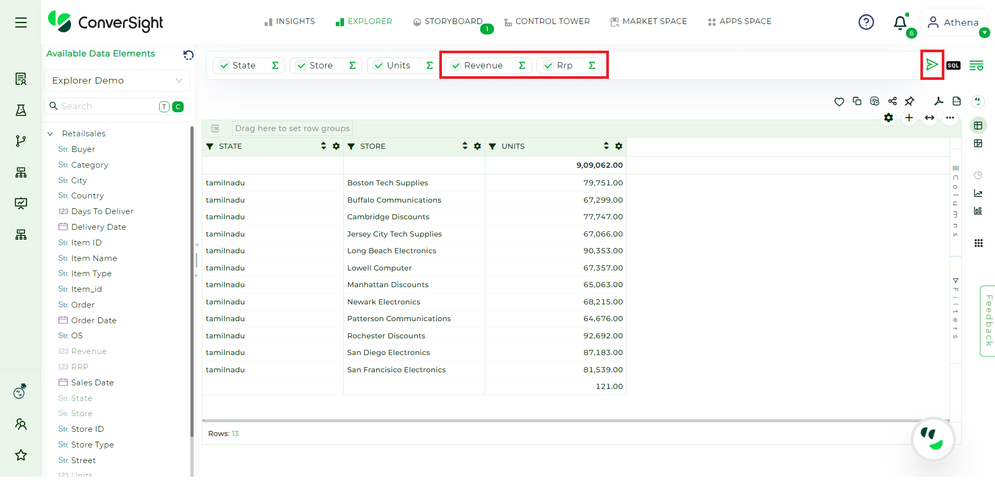
Task: Click the notifications bell icon
Action: click(x=900, y=22)
